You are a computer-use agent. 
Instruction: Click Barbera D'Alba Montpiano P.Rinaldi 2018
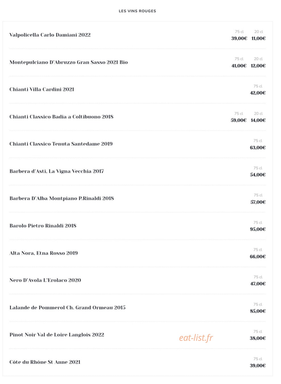tap(62, 199)
